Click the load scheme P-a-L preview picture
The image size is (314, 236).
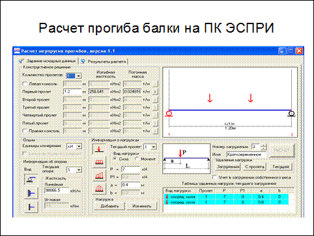[186, 158]
